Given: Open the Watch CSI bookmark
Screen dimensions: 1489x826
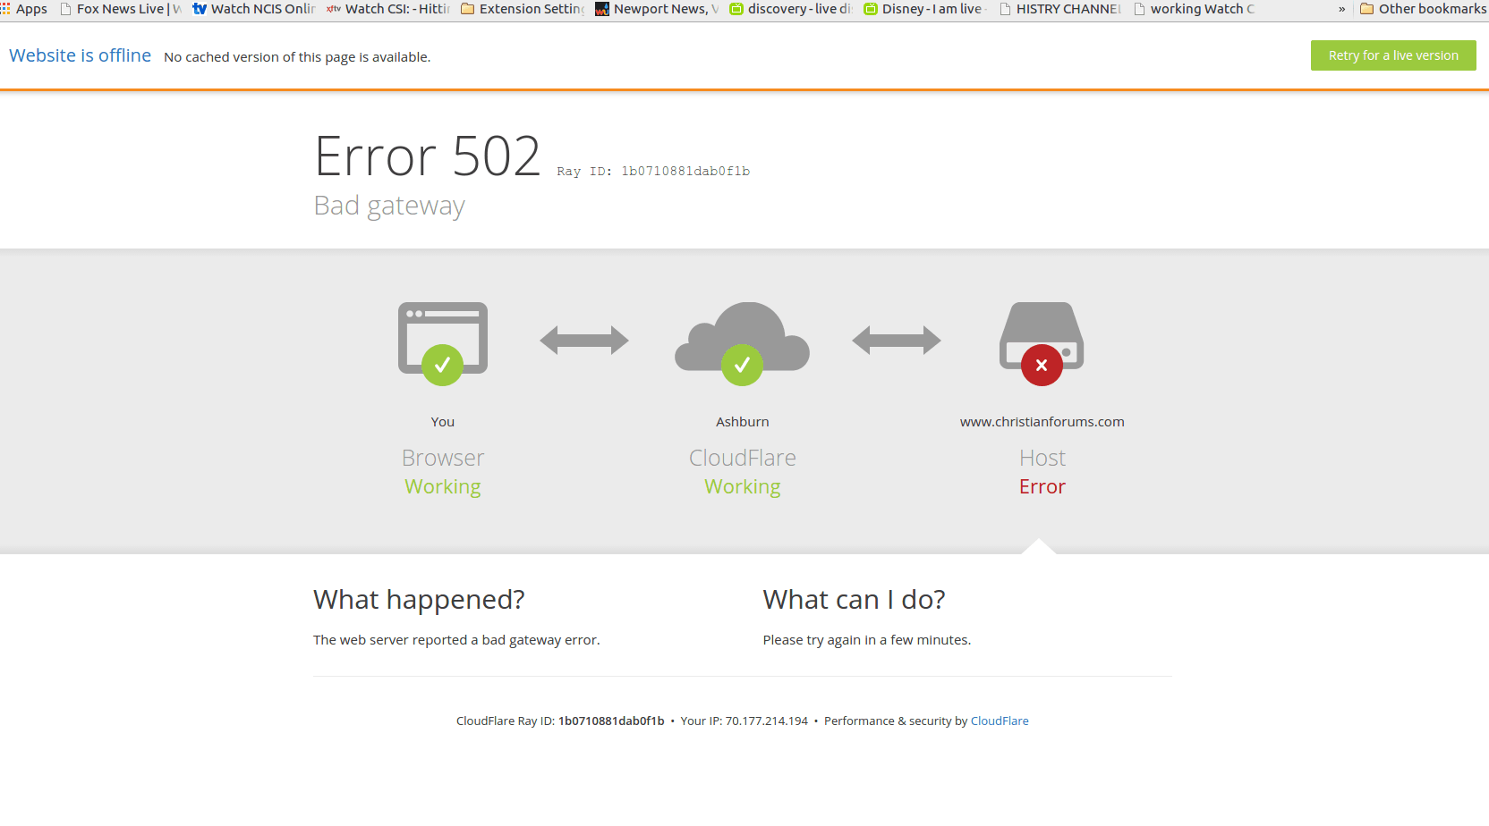Looking at the screenshot, I should 388,9.
